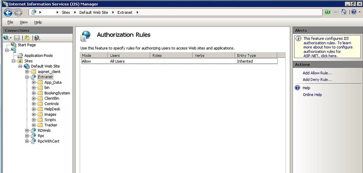Collapse the Sites node
Image resolution: width=363 pixels, height=173 pixels.
14,61
